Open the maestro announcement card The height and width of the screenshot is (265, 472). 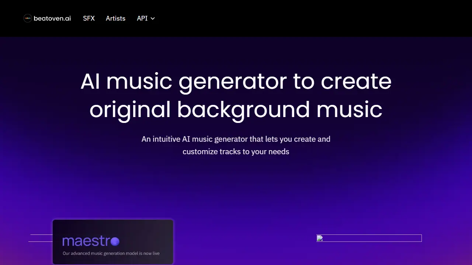click(113, 242)
